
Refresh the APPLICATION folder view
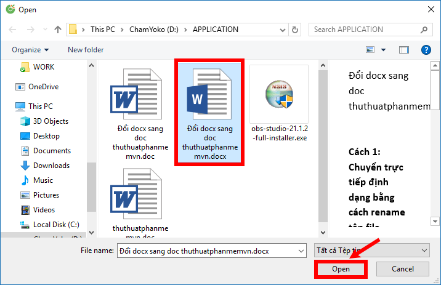point(295,30)
